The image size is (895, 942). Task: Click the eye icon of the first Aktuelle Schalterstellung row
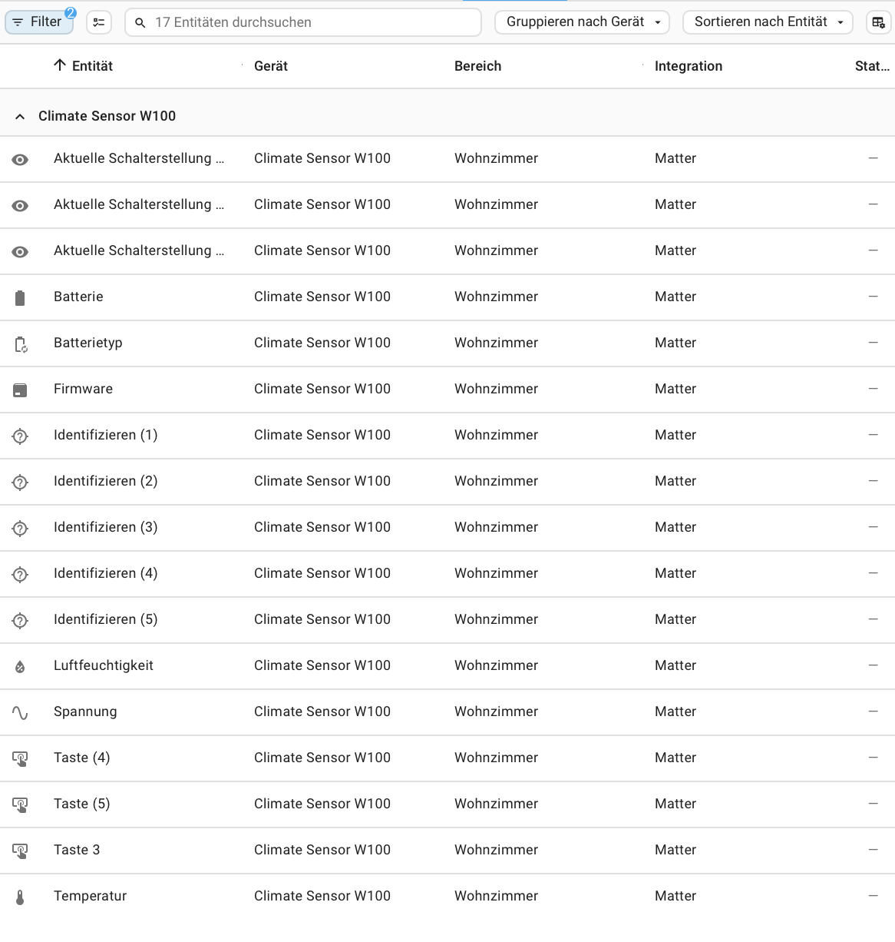(20, 160)
